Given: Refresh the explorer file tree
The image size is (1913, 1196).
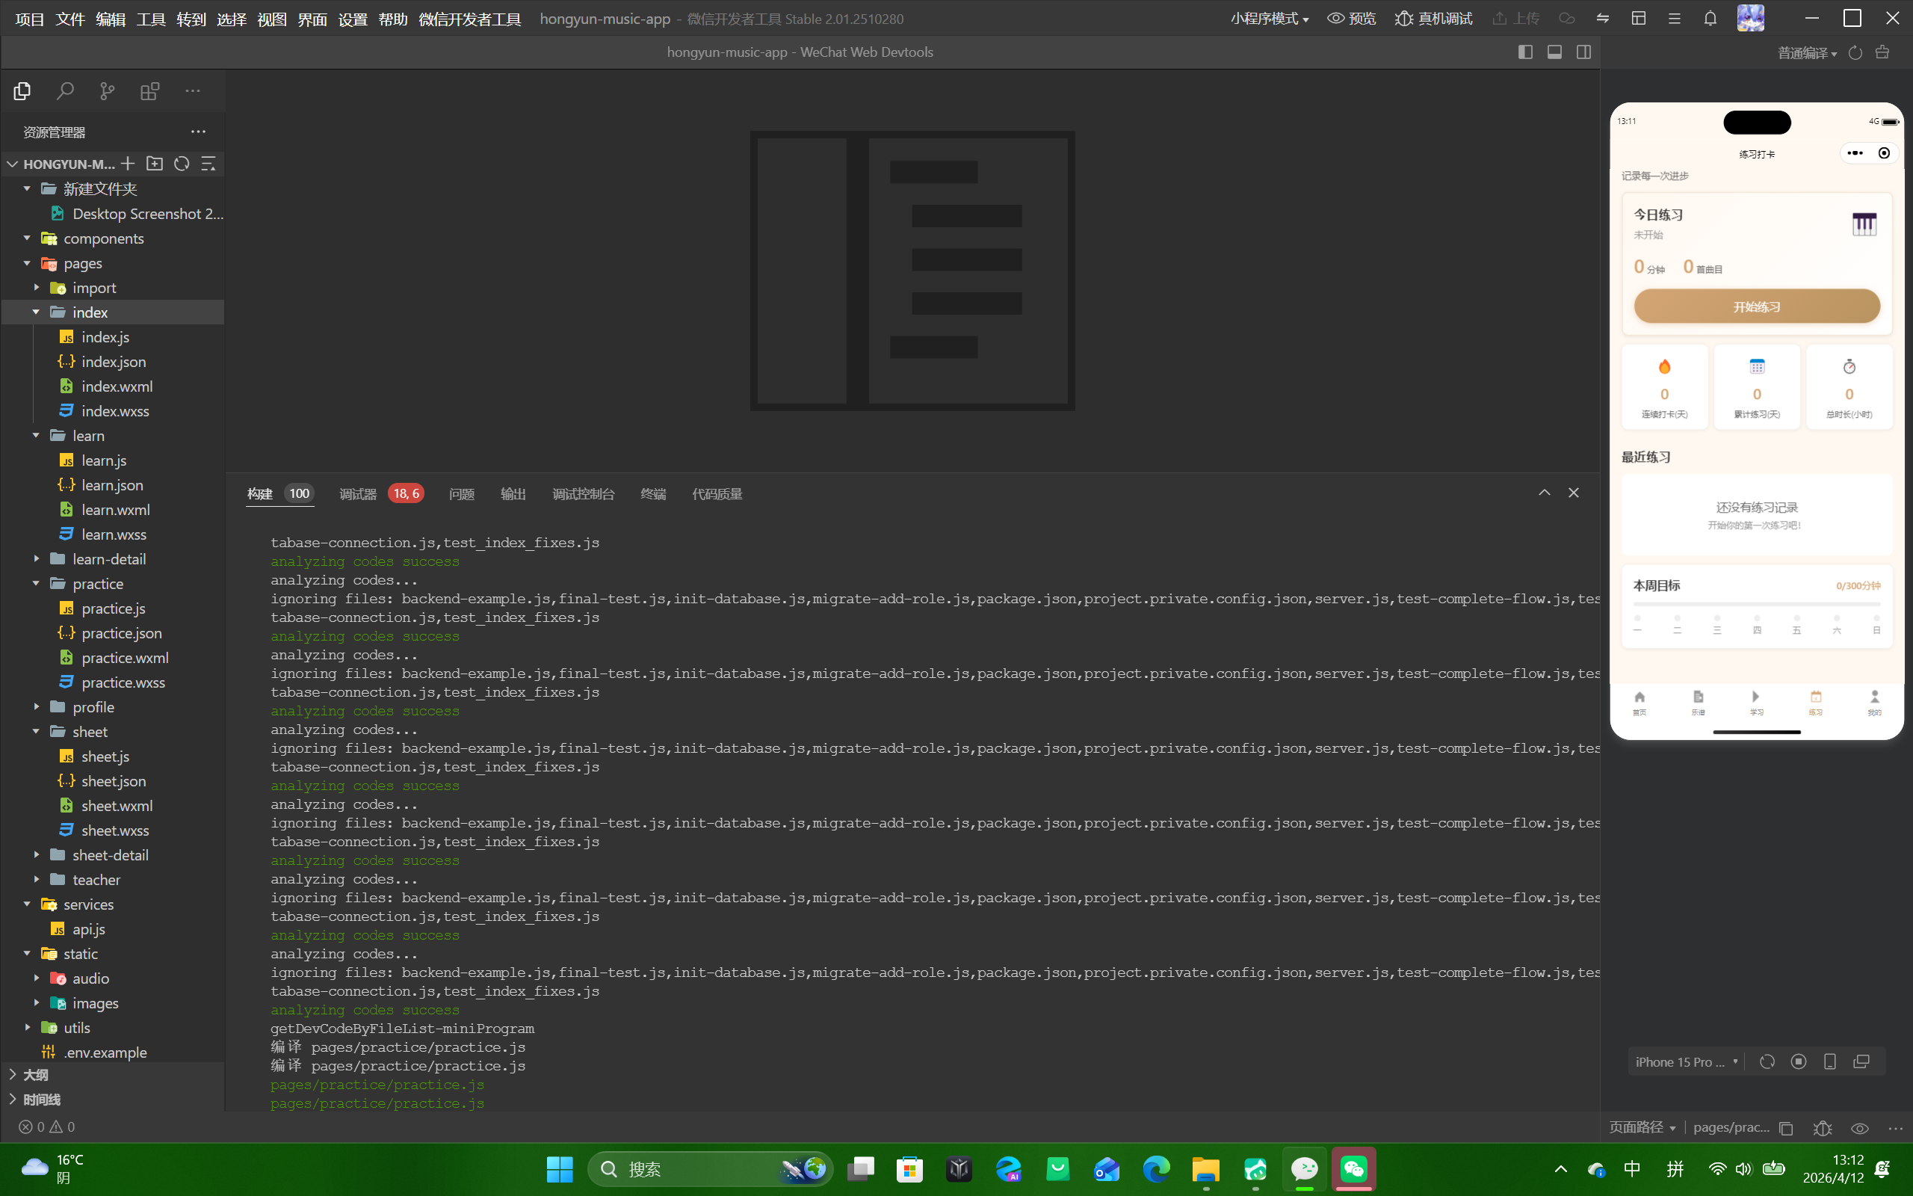Looking at the screenshot, I should click(182, 164).
